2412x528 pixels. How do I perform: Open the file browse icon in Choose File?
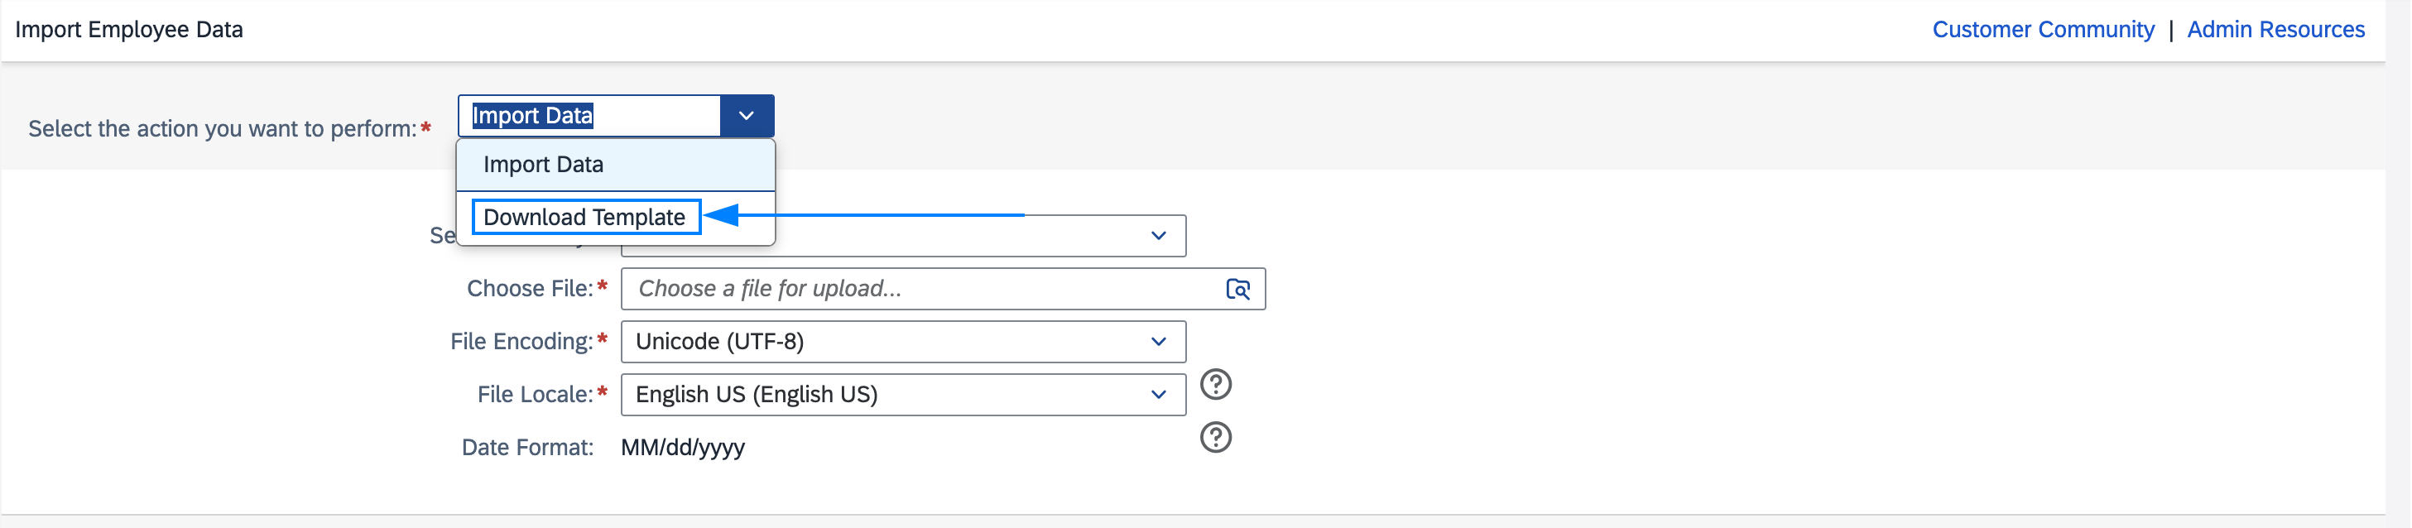pyautogui.click(x=1237, y=290)
